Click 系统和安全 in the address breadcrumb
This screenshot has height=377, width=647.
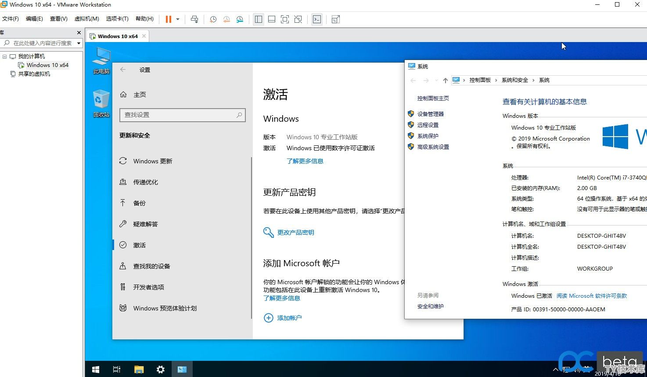(x=515, y=80)
